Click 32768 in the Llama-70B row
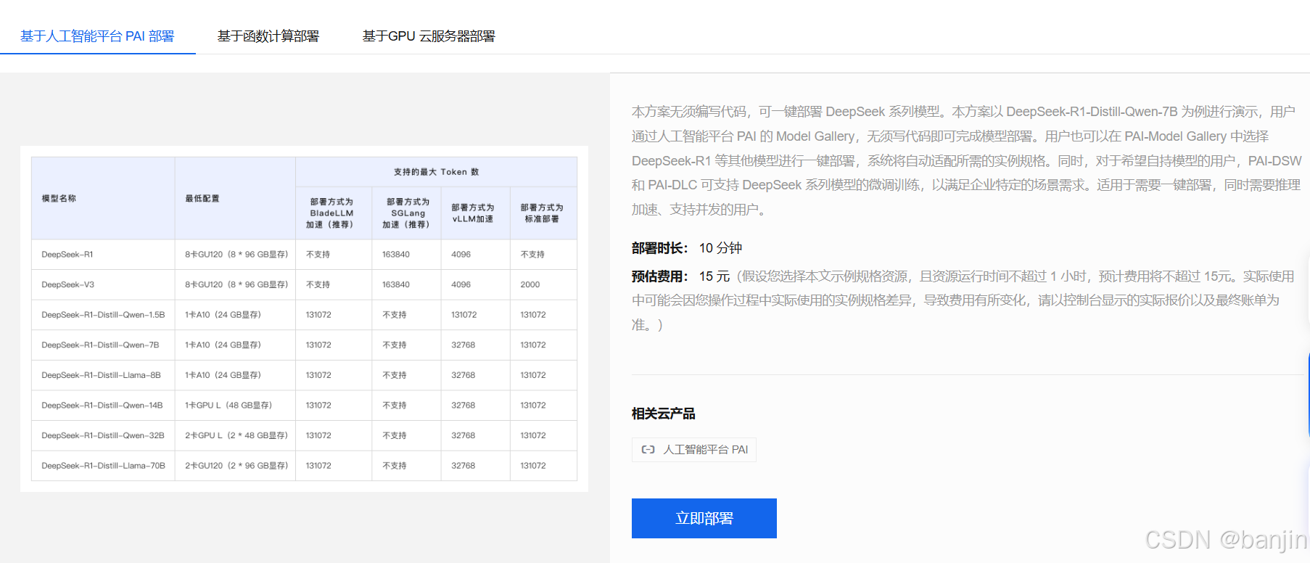This screenshot has width=1310, height=563. (x=464, y=466)
